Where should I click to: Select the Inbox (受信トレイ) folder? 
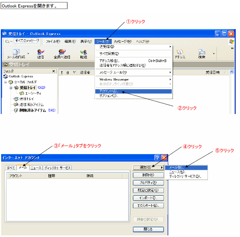click(27, 88)
